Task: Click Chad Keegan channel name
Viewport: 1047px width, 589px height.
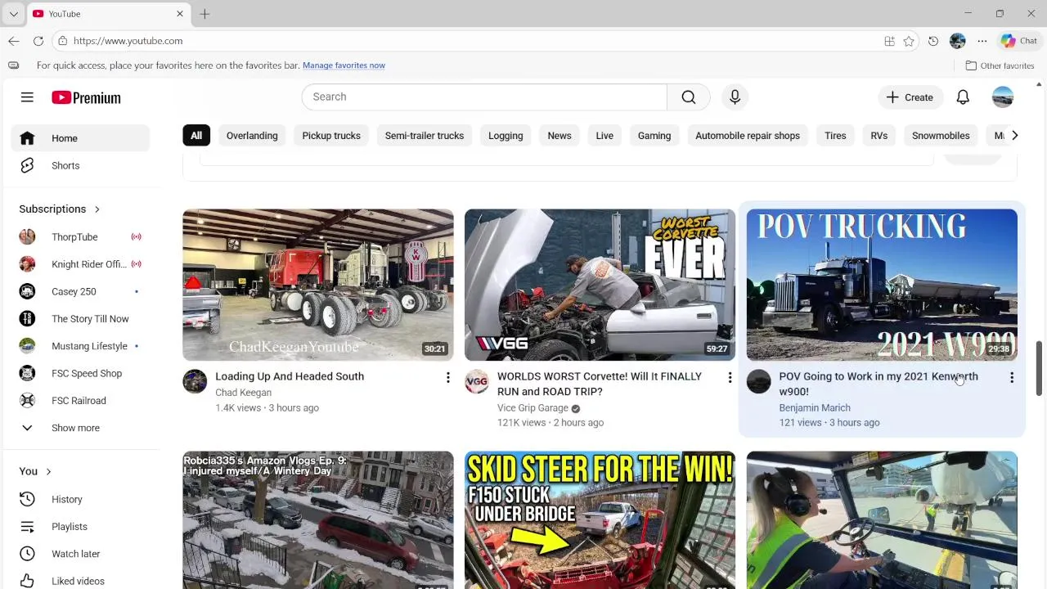Action: pyautogui.click(x=243, y=393)
